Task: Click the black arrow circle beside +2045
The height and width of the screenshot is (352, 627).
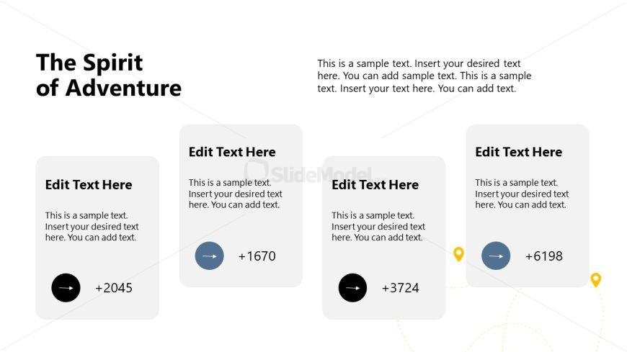Action: pos(66,288)
